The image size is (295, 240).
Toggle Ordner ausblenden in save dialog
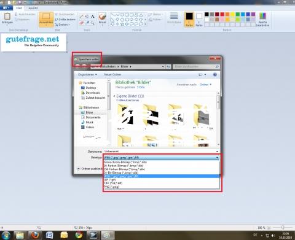[x=90, y=169]
